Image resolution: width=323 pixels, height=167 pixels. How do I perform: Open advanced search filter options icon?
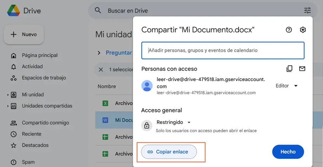pyautogui.click(x=307, y=10)
